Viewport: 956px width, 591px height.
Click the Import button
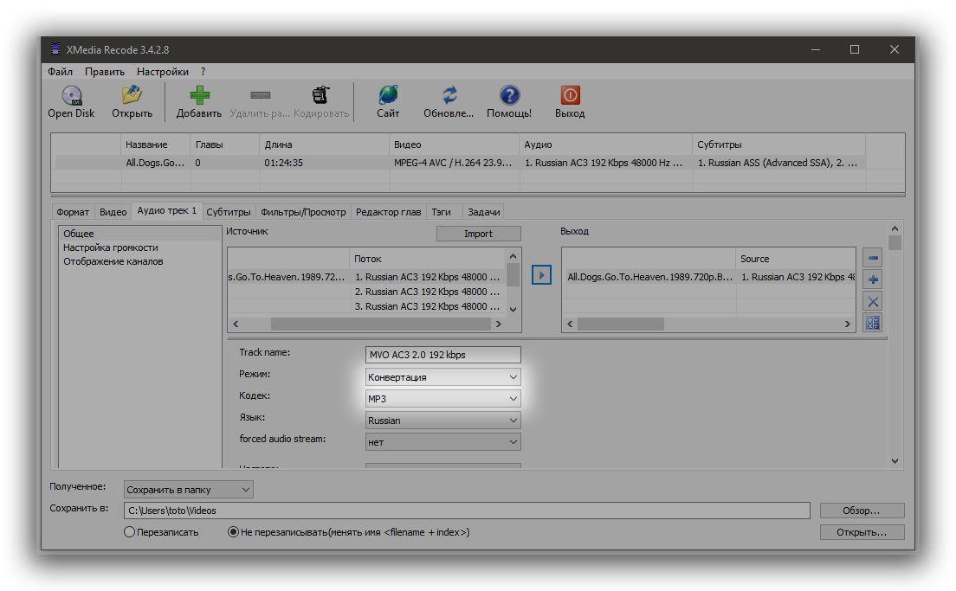point(478,234)
